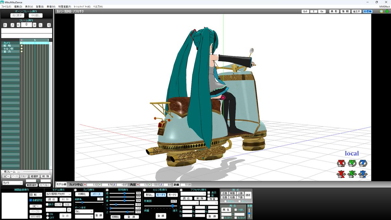Toggle accessory 影 shadow checkbox
391x220 pixels.
[x=209, y=196]
